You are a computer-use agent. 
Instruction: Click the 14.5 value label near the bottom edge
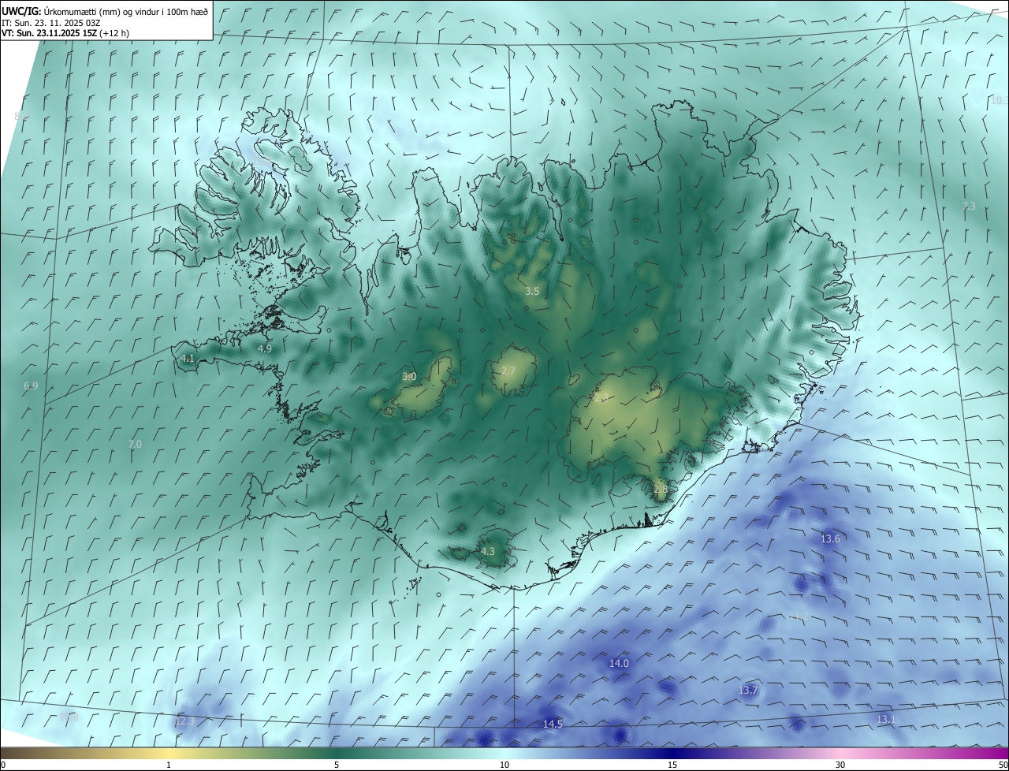pyautogui.click(x=553, y=724)
